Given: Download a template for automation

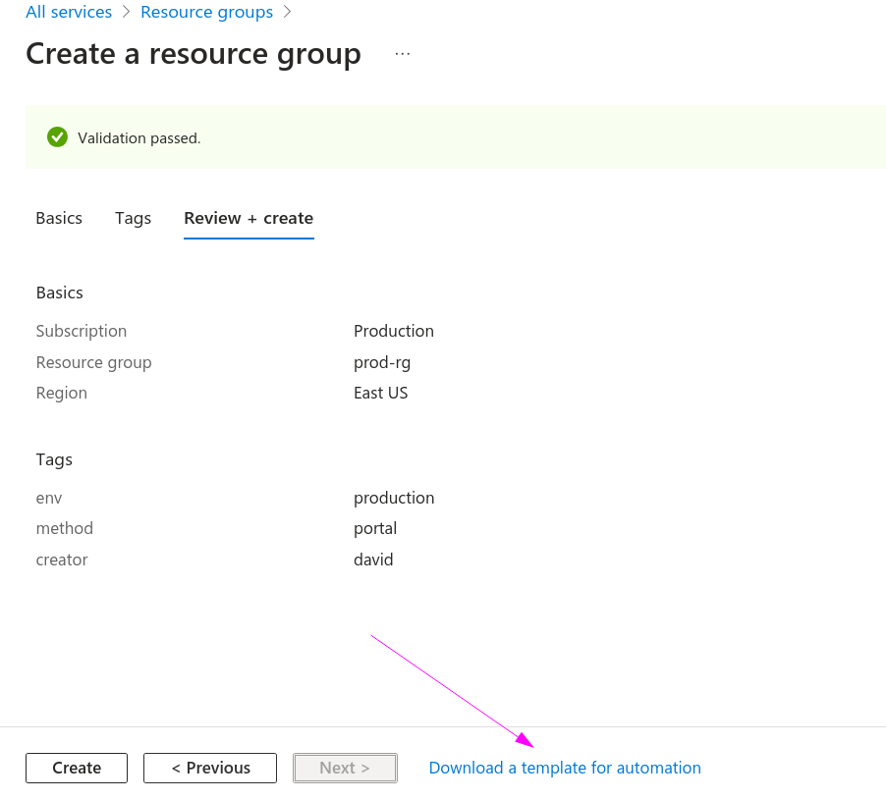Looking at the screenshot, I should coord(565,768).
